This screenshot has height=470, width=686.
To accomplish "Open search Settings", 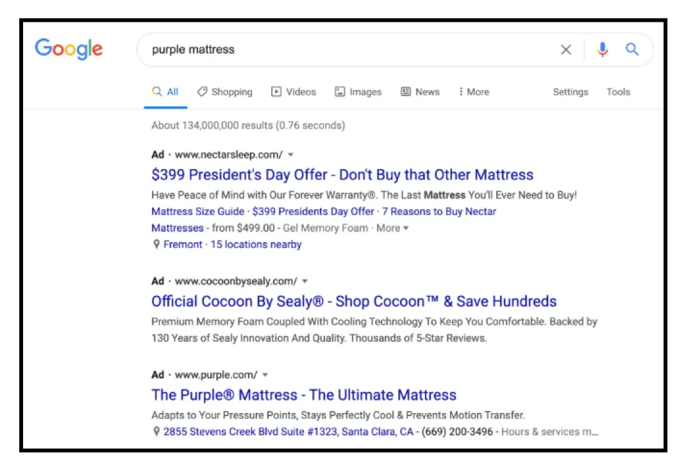I will point(571,92).
